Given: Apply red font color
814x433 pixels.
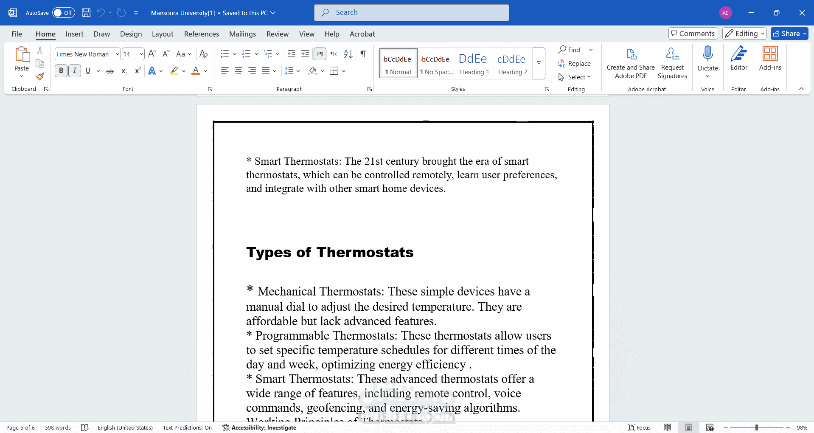Looking at the screenshot, I should coord(196,71).
